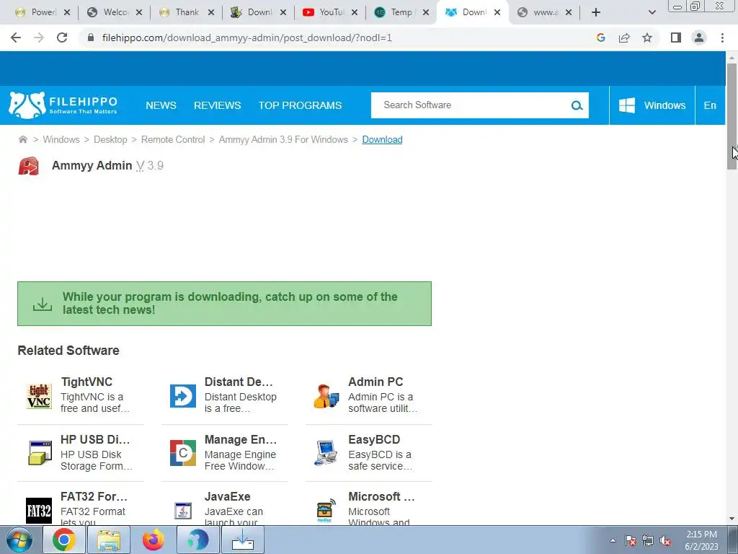Open a new browser tab
The image size is (738, 554).
pos(596,12)
